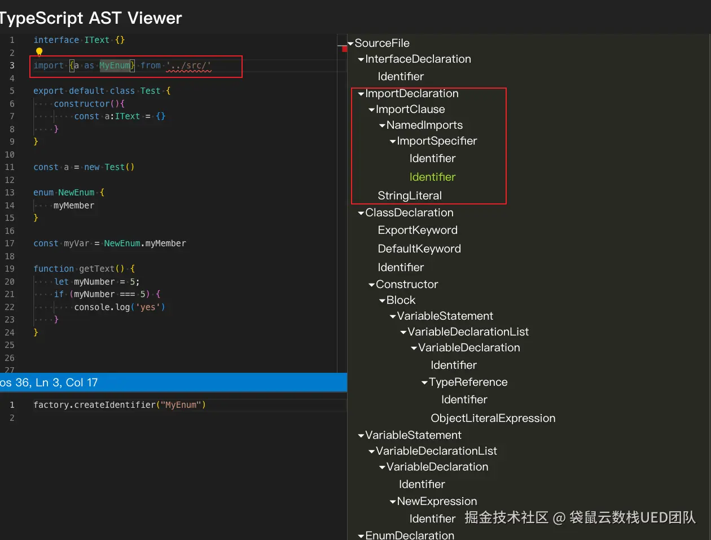711x540 pixels.
Task: Click the 'interface IText {}' code line
Action: 79,40
